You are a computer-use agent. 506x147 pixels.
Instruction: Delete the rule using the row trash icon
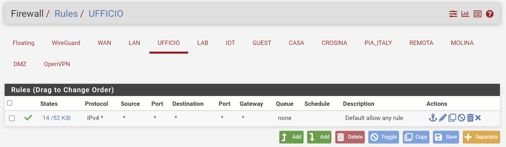tap(470, 118)
